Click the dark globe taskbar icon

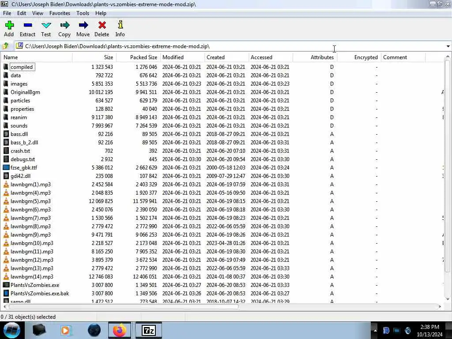tap(94, 330)
